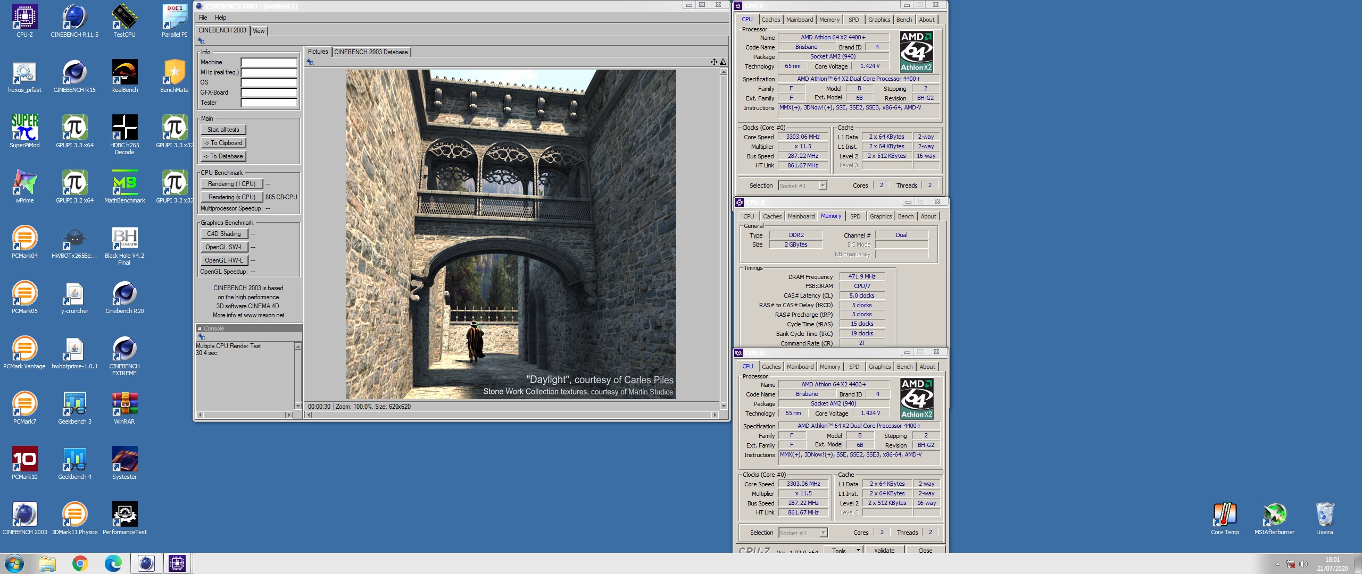Image resolution: width=1362 pixels, height=574 pixels.
Task: Click the picture viewer vertical scrollbar
Action: click(724, 239)
